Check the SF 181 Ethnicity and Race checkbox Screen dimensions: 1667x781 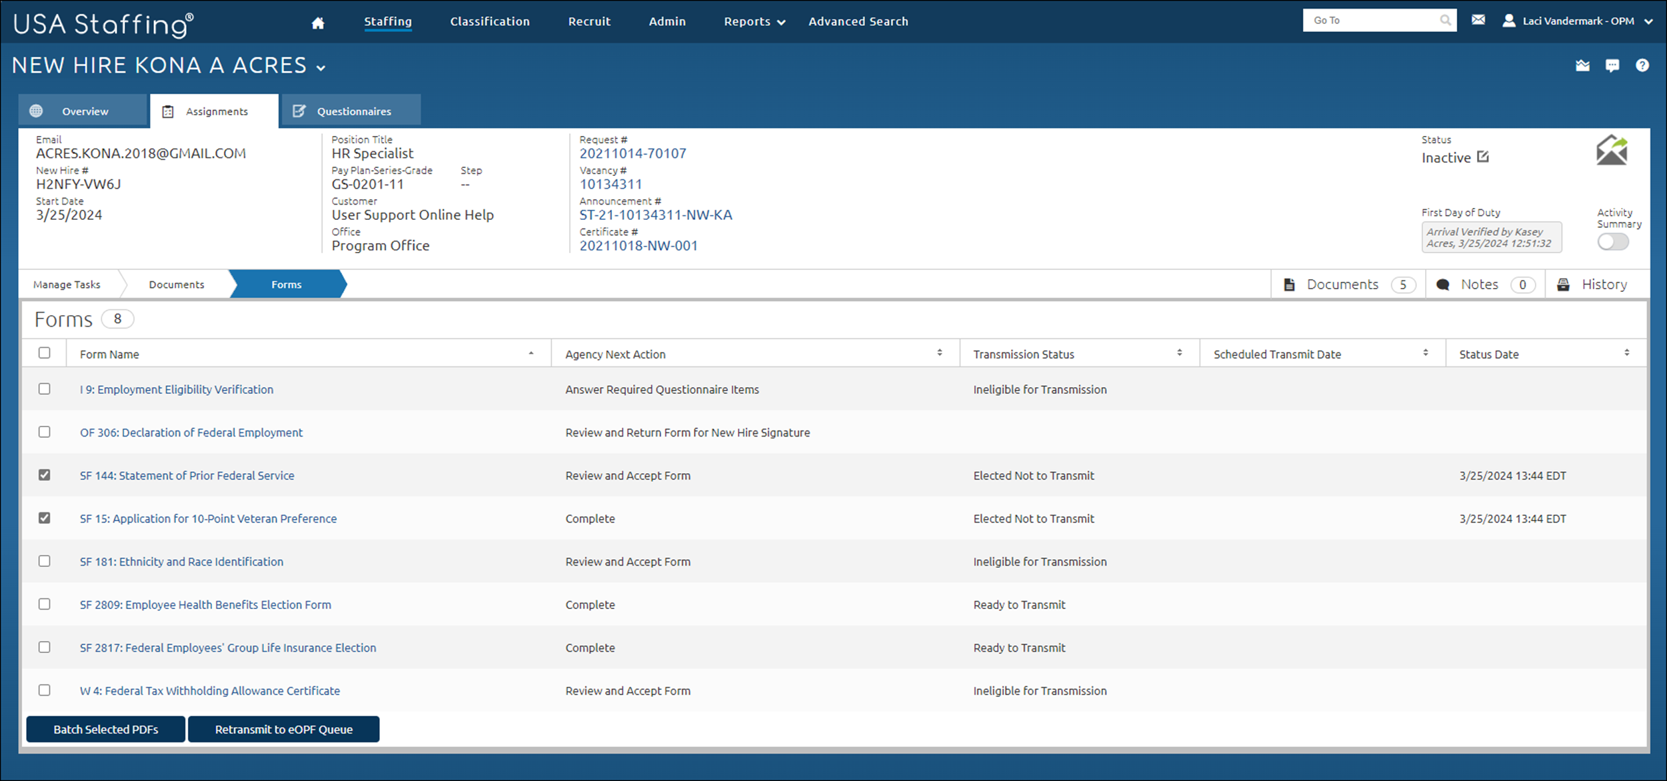pyautogui.click(x=45, y=561)
